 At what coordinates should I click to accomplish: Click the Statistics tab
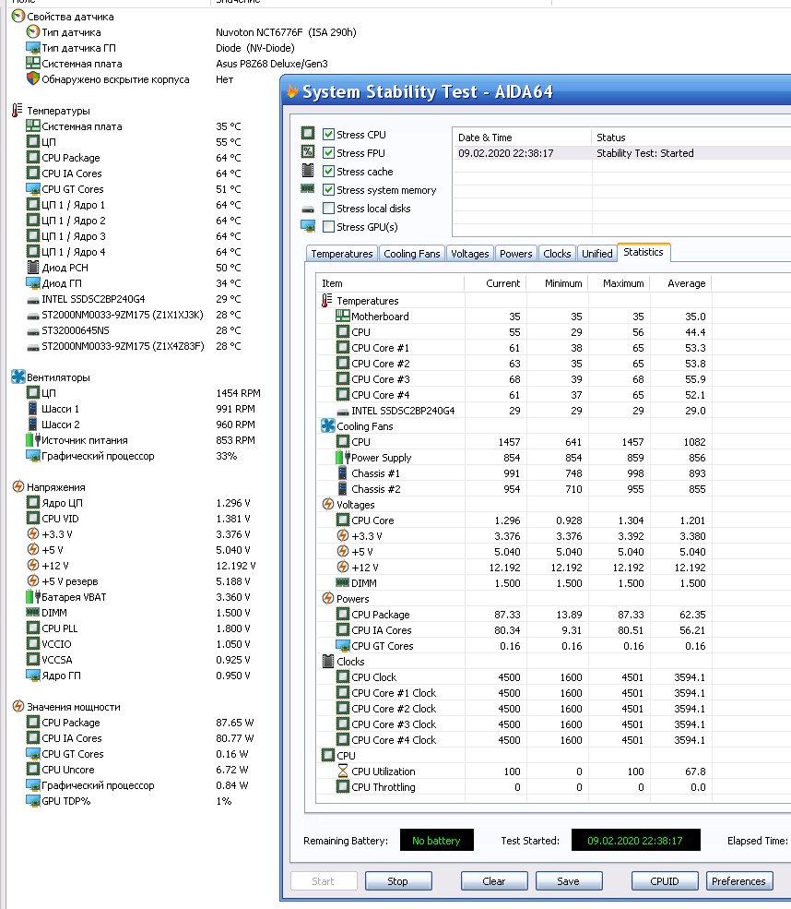[643, 252]
